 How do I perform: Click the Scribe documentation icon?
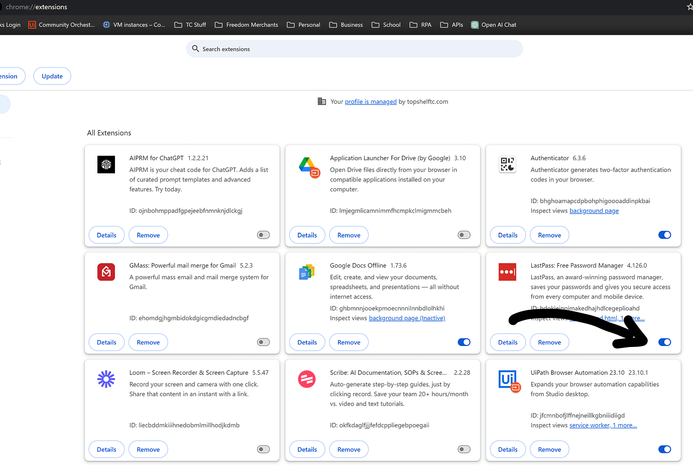(x=307, y=379)
